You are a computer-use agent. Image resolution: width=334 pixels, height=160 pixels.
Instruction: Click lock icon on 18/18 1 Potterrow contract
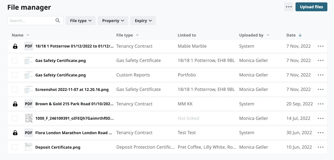point(15,46)
